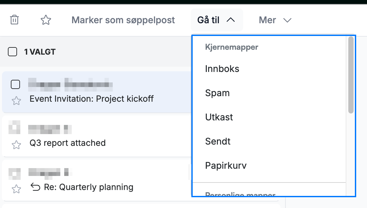This screenshot has width=367, height=208.
Task: Star the Event Invitation: Project kickoff email
Action: coord(16,101)
